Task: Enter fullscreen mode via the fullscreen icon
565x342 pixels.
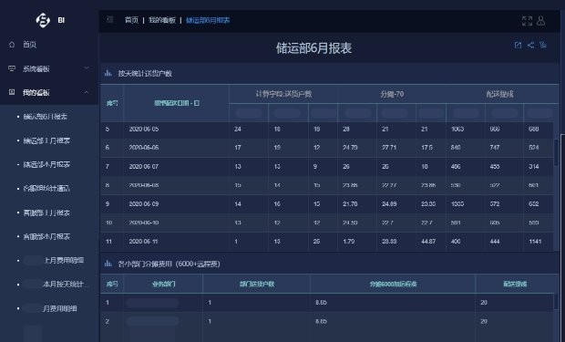Action: coord(527,21)
